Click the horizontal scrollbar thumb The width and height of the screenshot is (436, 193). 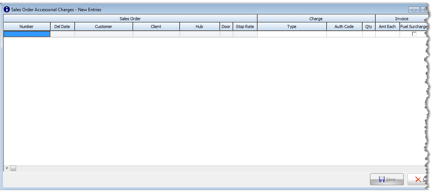(x=13, y=168)
